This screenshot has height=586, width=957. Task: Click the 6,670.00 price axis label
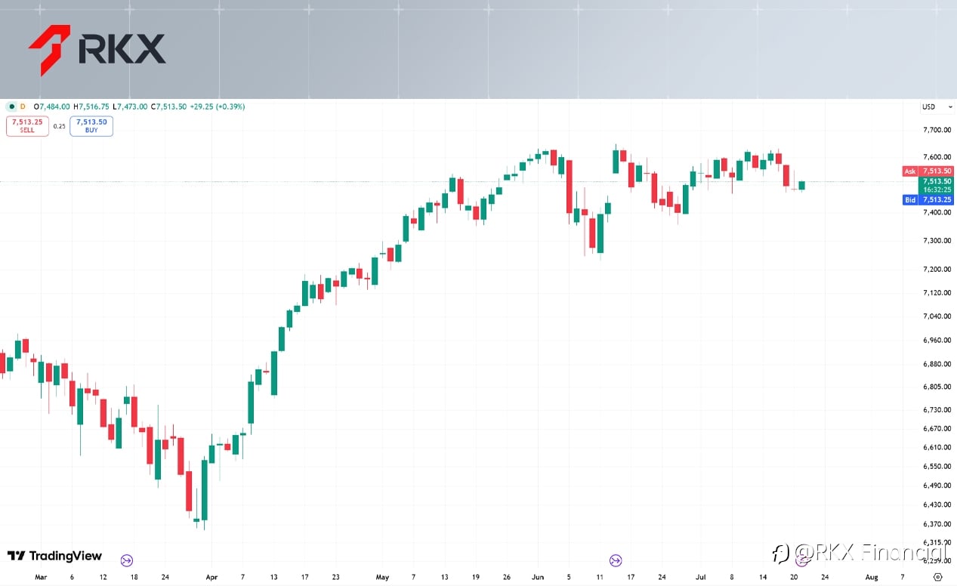937,429
